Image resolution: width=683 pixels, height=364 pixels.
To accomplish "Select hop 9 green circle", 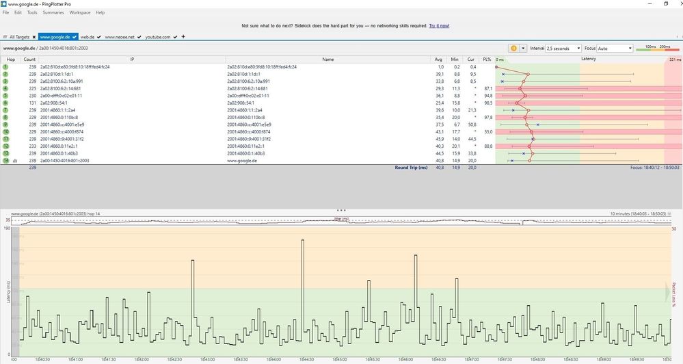I will pyautogui.click(x=5, y=125).
